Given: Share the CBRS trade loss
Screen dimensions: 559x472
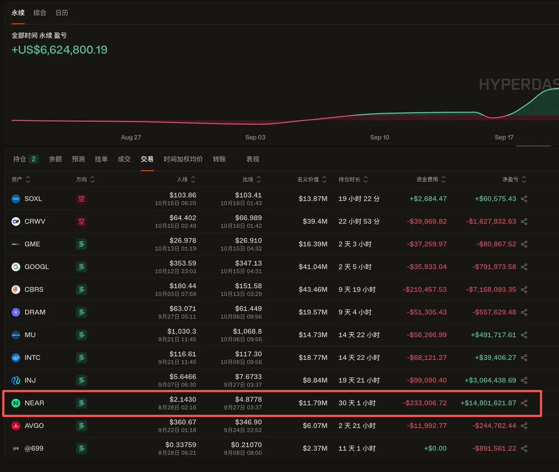Looking at the screenshot, I should 524,290.
